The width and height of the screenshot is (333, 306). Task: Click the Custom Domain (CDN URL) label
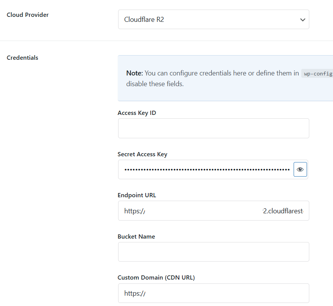pyautogui.click(x=156, y=278)
